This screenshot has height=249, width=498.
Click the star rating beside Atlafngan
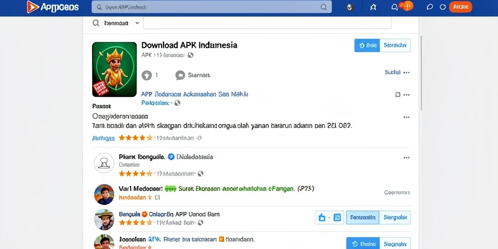click(x=136, y=138)
